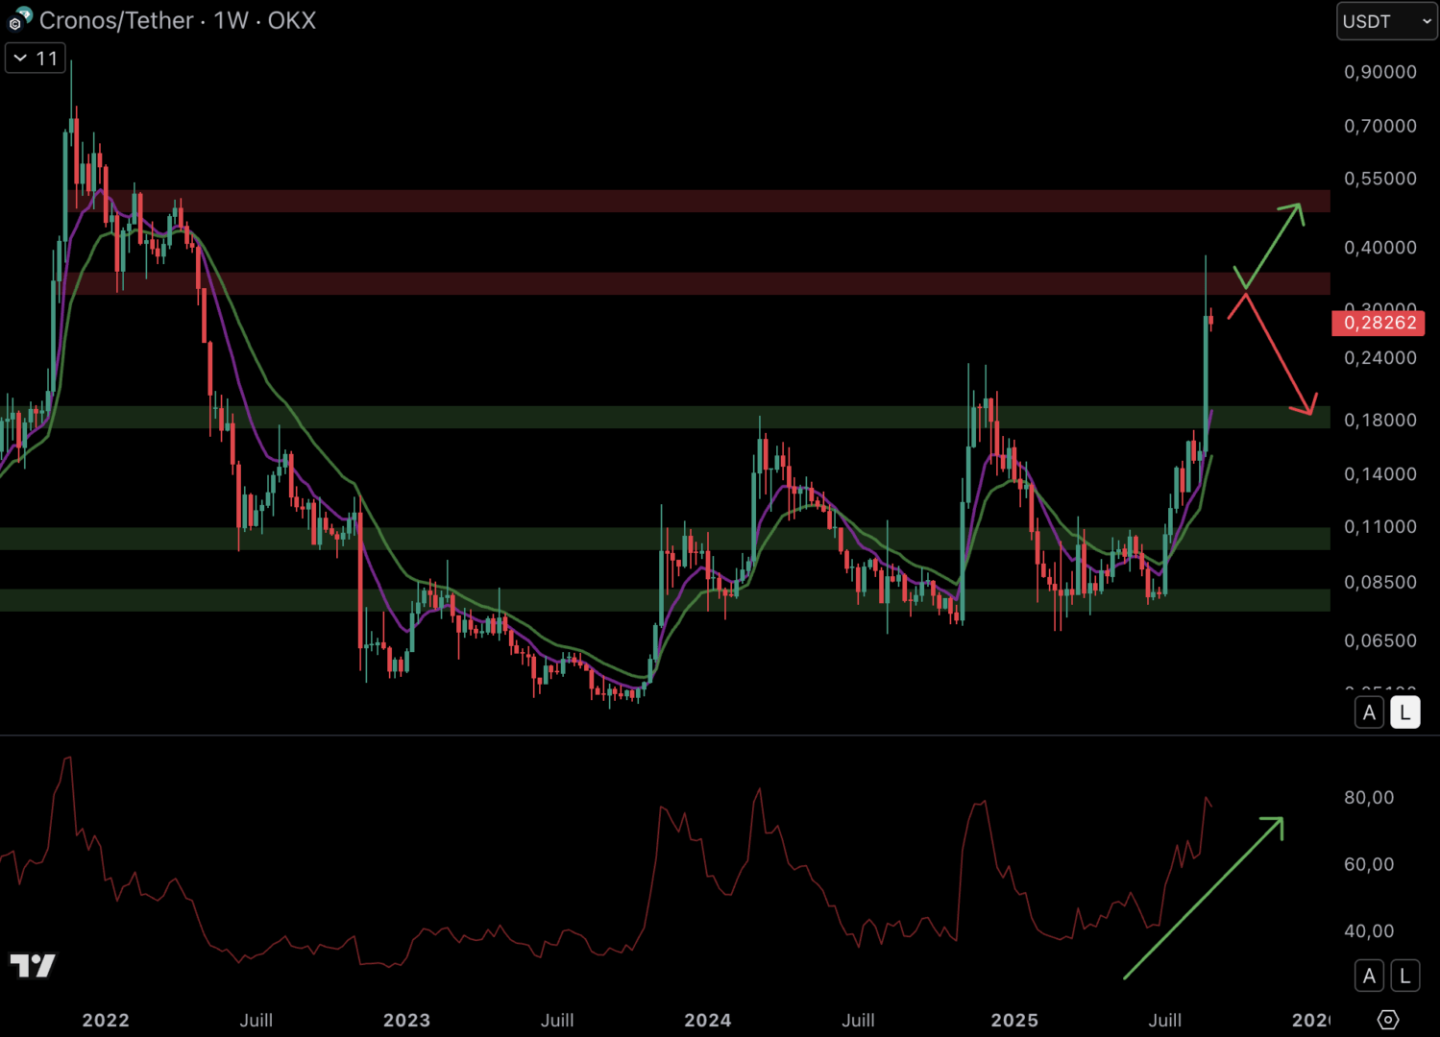
Task: Click the 80,00 RSI scale label
Action: pyautogui.click(x=1369, y=797)
